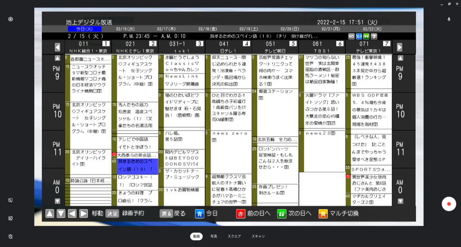This screenshot has height=247, width=461.
Task: Click the red 赤 button for 前の日へ
Action: (240, 214)
